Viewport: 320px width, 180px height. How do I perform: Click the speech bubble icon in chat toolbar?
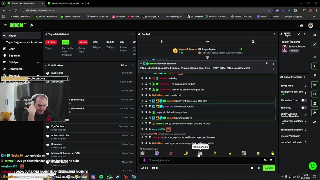click(x=207, y=41)
